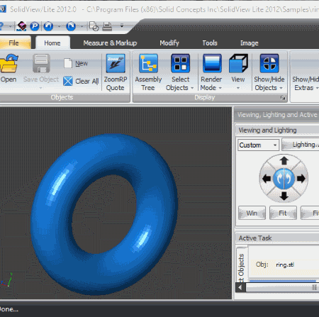Screen dimensions: 319x317
Task: Click the colorful cube icon in quick toolbar
Action: pyautogui.click(x=21, y=26)
